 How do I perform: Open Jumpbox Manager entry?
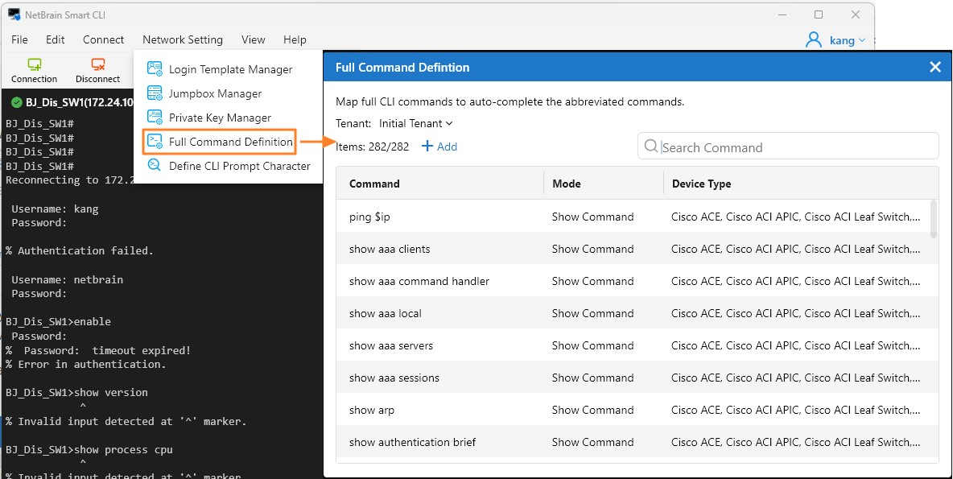click(215, 94)
